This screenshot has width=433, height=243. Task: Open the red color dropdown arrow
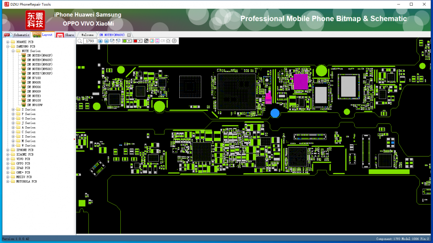click(140, 41)
